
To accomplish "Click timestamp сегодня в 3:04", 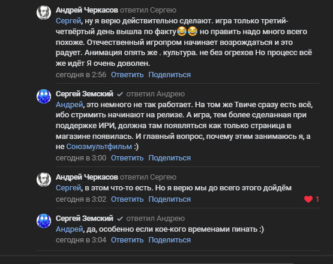I will coord(81,240).
